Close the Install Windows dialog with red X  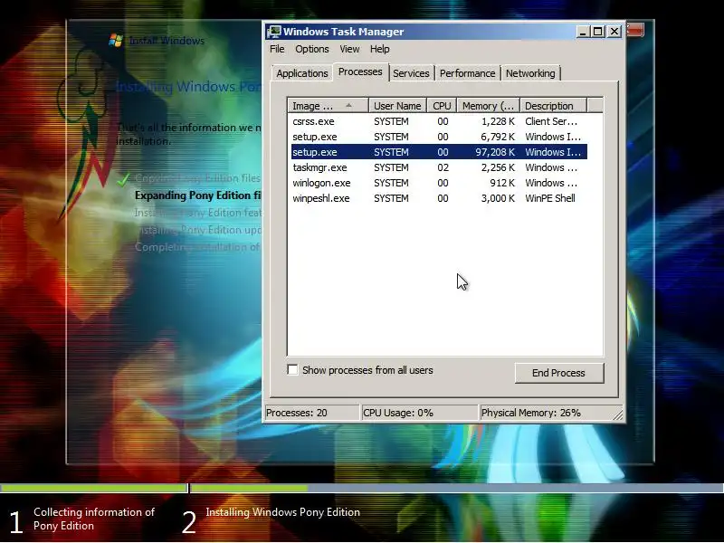(635, 30)
